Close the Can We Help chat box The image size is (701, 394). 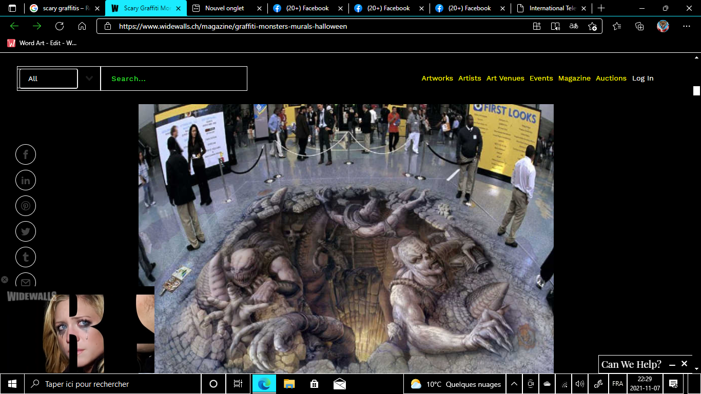tap(684, 363)
